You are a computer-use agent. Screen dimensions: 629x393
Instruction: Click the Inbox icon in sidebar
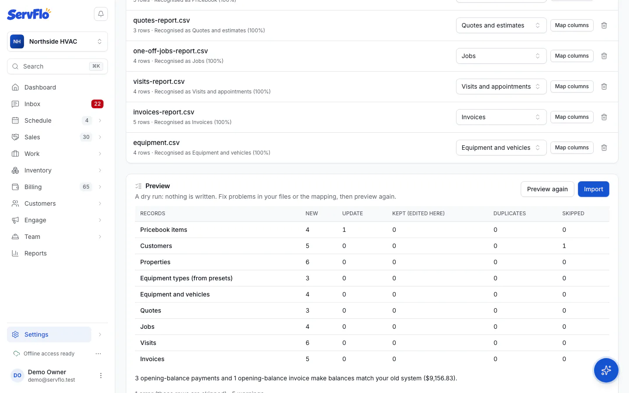[15, 104]
